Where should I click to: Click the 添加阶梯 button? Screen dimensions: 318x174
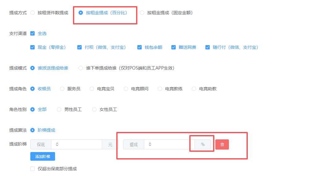[x=43, y=156]
